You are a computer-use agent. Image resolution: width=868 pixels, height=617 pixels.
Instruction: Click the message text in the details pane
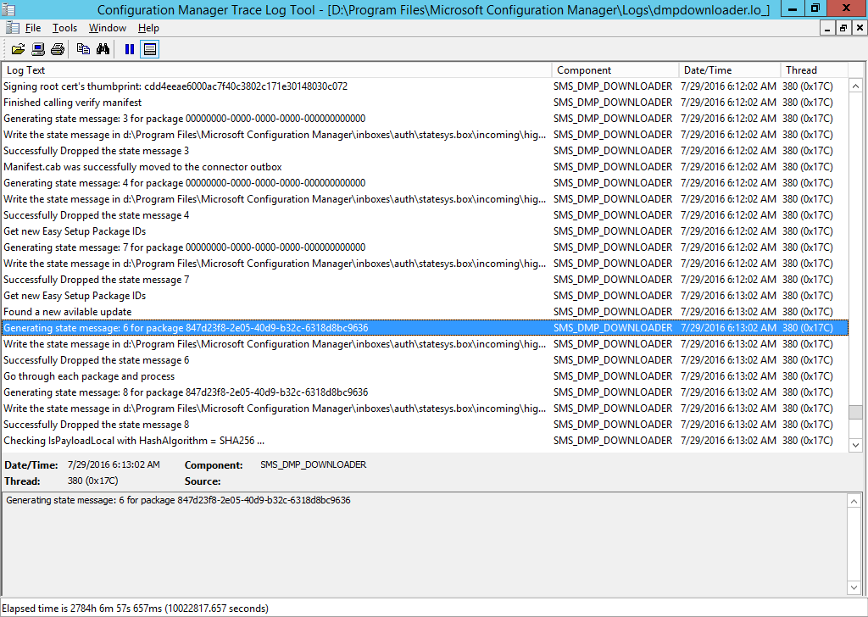(178, 500)
